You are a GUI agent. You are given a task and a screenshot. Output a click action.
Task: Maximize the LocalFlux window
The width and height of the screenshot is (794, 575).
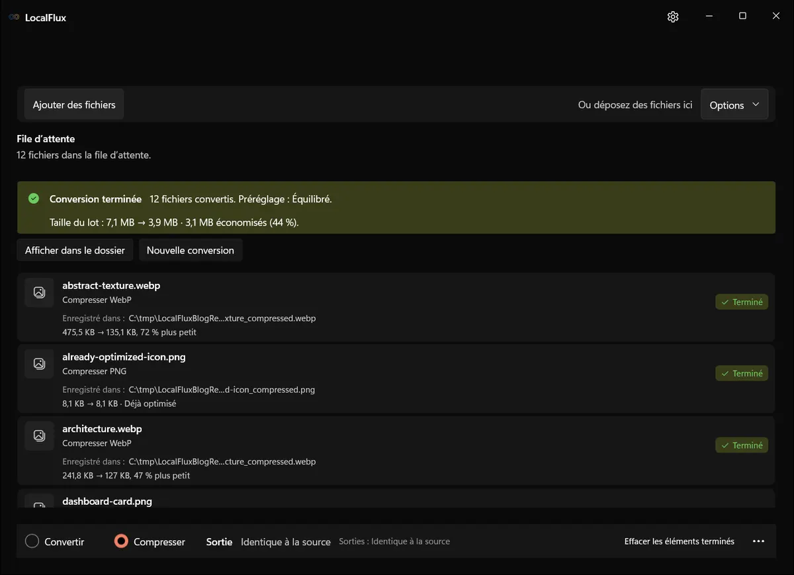(742, 16)
